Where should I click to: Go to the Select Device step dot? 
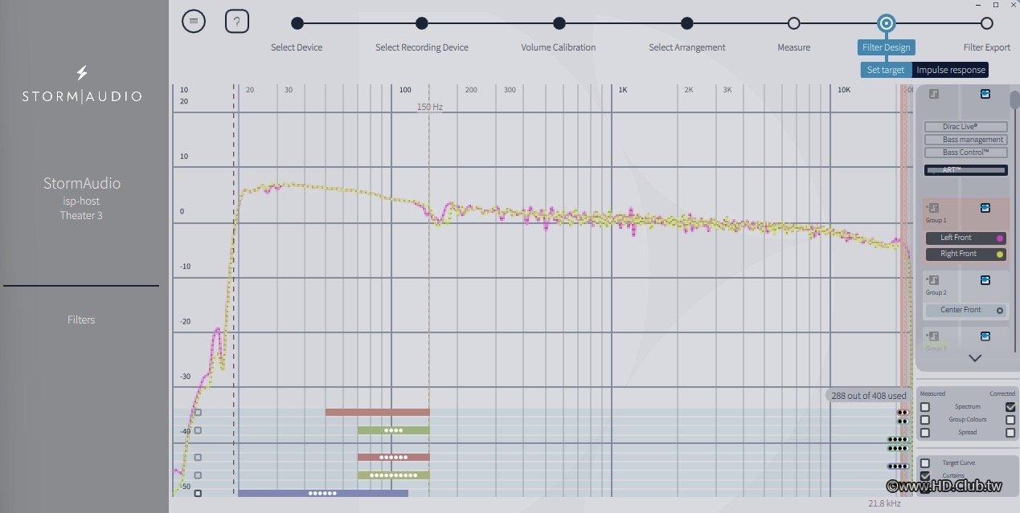click(297, 23)
